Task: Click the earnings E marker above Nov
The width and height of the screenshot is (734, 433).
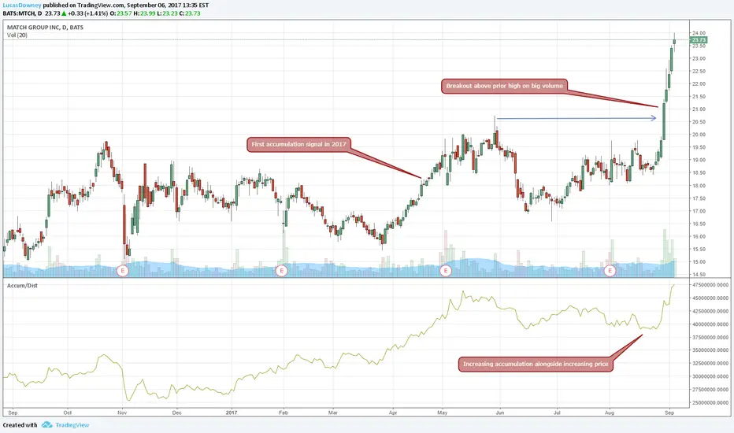Action: pyautogui.click(x=123, y=271)
